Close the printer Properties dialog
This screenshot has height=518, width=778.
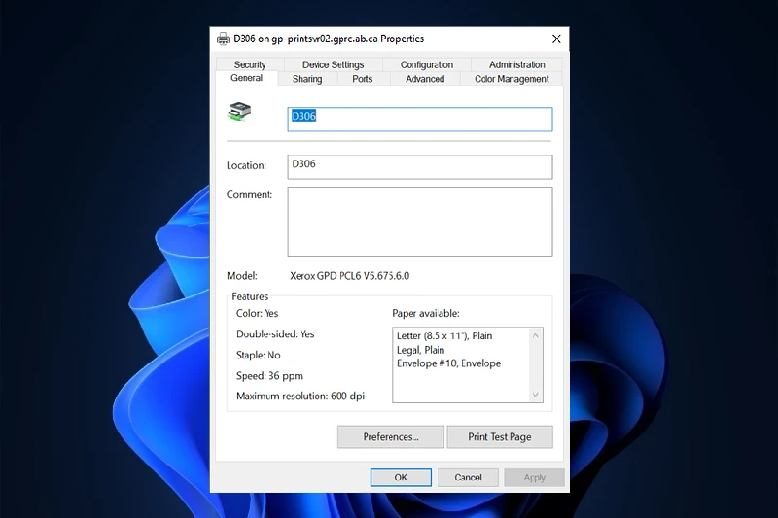click(x=556, y=39)
